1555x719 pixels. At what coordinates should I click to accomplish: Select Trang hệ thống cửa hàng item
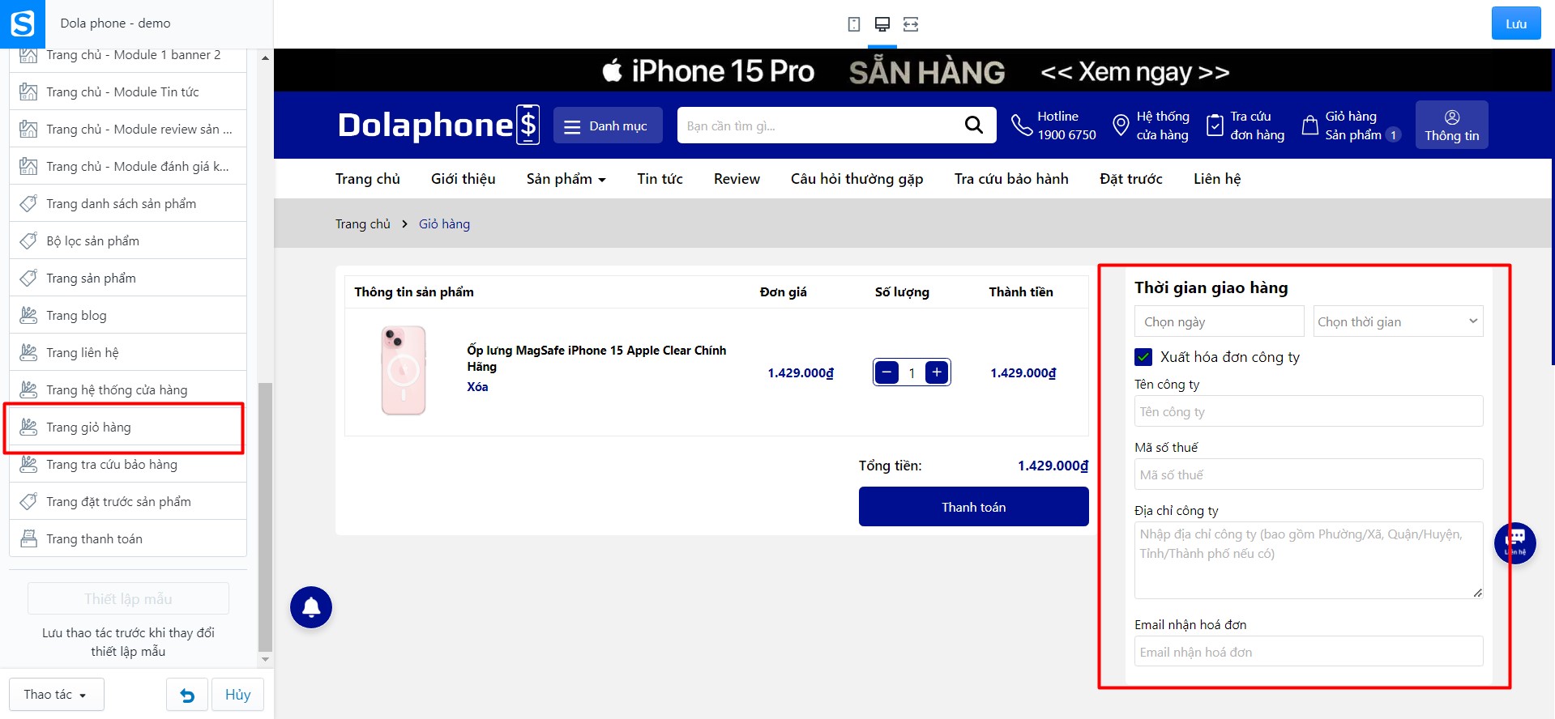tap(128, 389)
